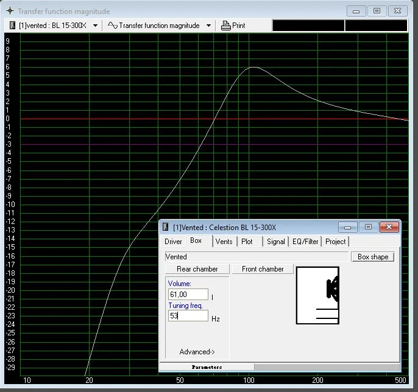Click the vented box diagram image

317,295
